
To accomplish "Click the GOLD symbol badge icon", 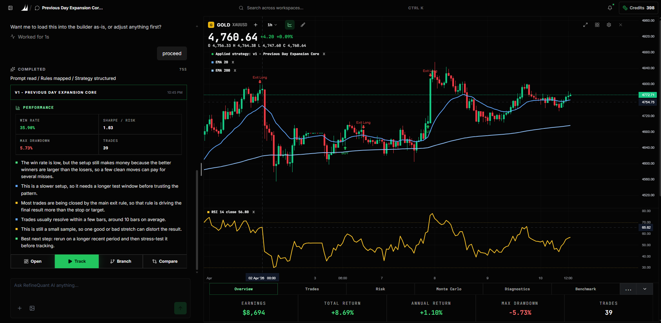I will pyautogui.click(x=211, y=25).
